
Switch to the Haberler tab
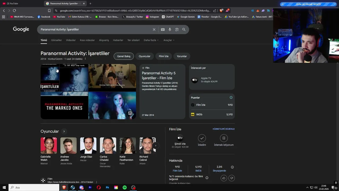[x=118, y=40]
